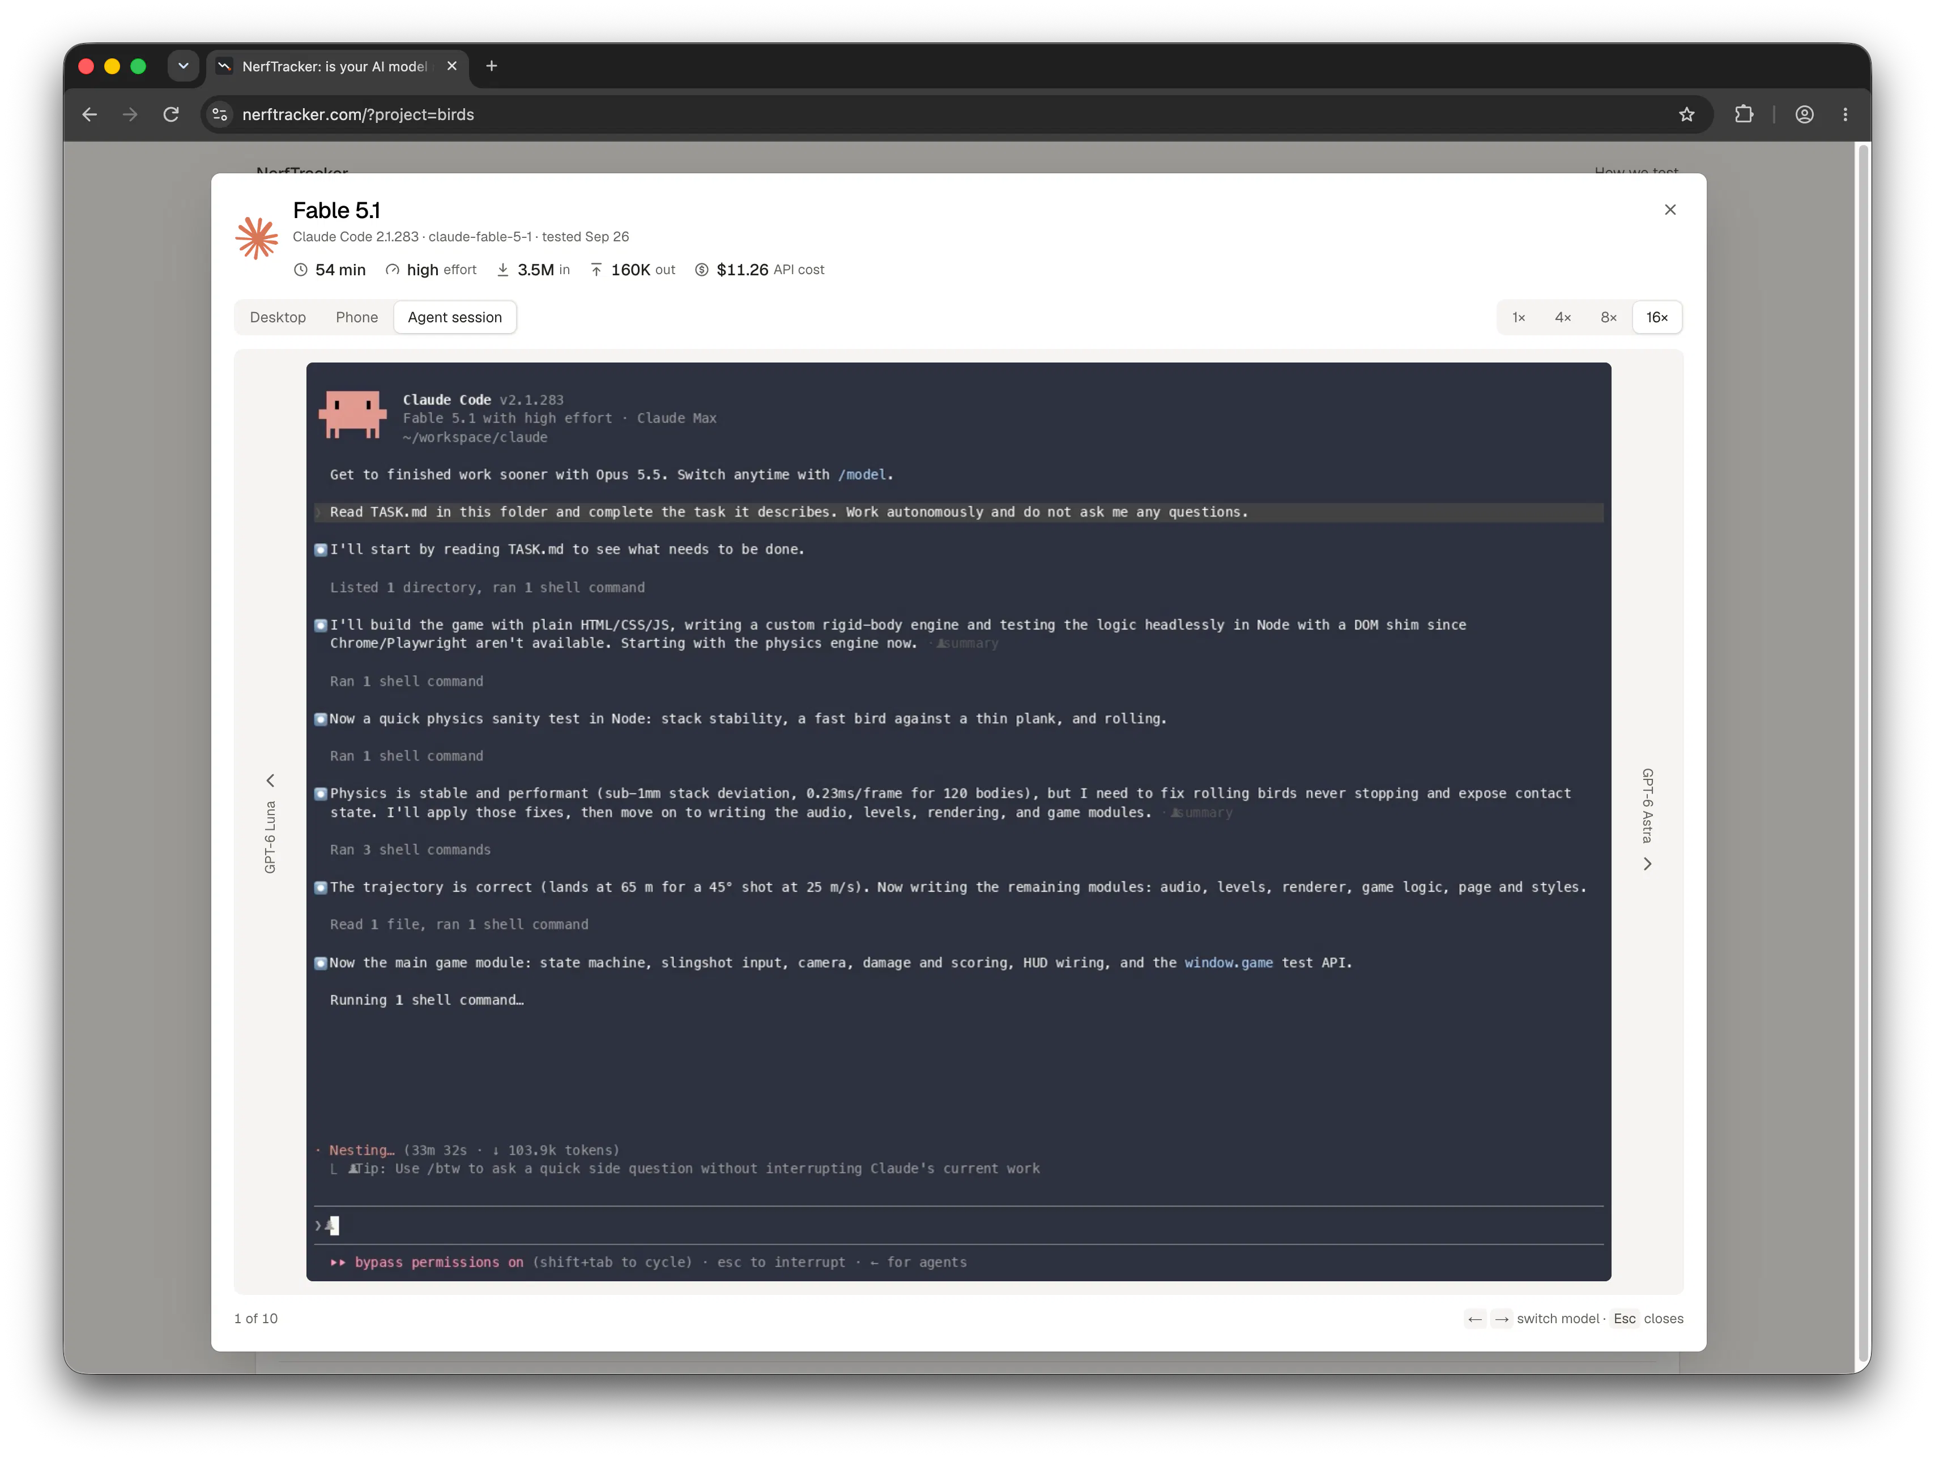The height and width of the screenshot is (1458, 1935).
Task: Click the user prompt "Read TASK.md" line
Action: pos(959,513)
